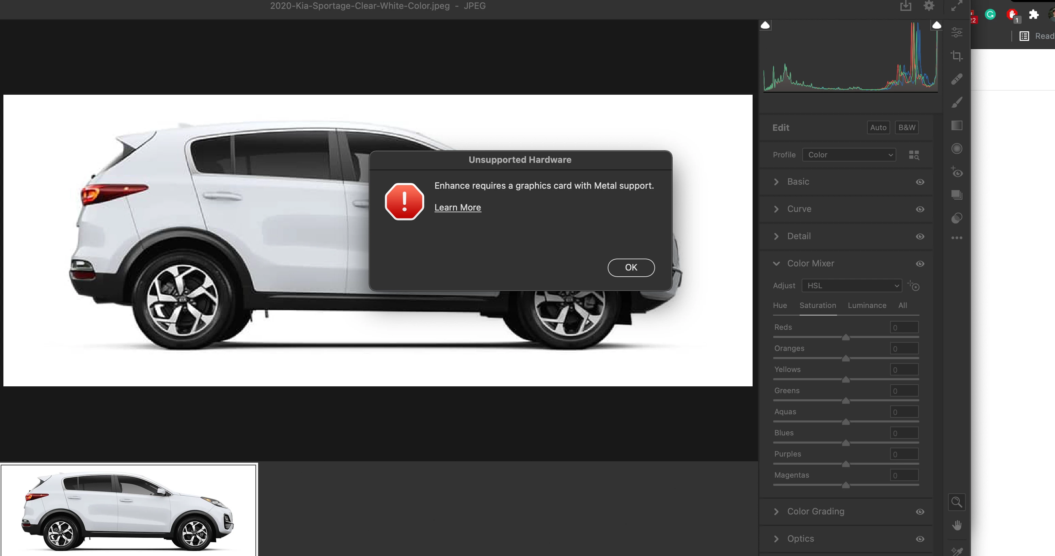Toggle visibility eye for Color Grading panel
Image resolution: width=1055 pixels, height=556 pixels.
click(x=920, y=512)
